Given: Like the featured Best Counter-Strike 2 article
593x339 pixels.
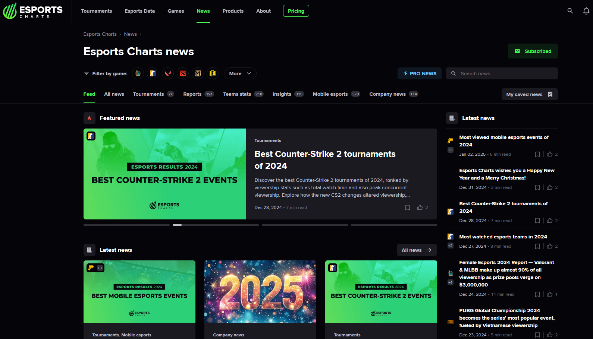Looking at the screenshot, I should click(x=420, y=207).
